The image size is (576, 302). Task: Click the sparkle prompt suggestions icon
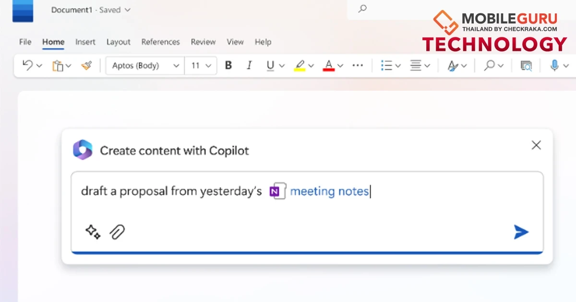coord(92,232)
